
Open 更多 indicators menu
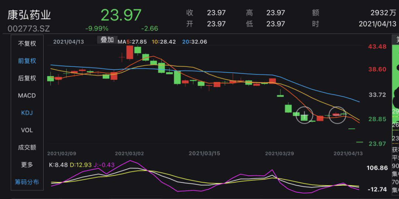[x=27, y=165]
